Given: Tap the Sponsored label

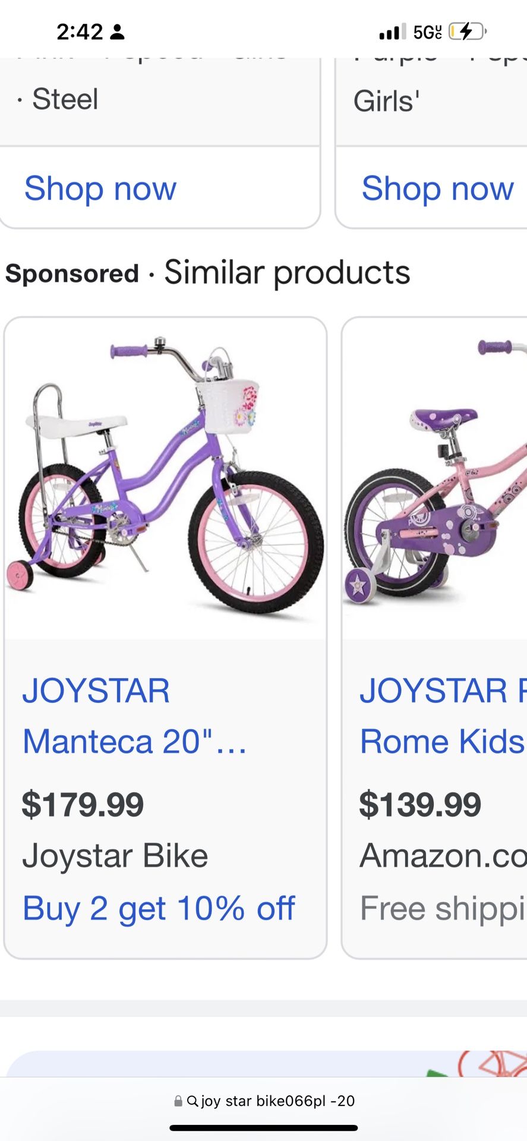Looking at the screenshot, I should click(x=72, y=273).
